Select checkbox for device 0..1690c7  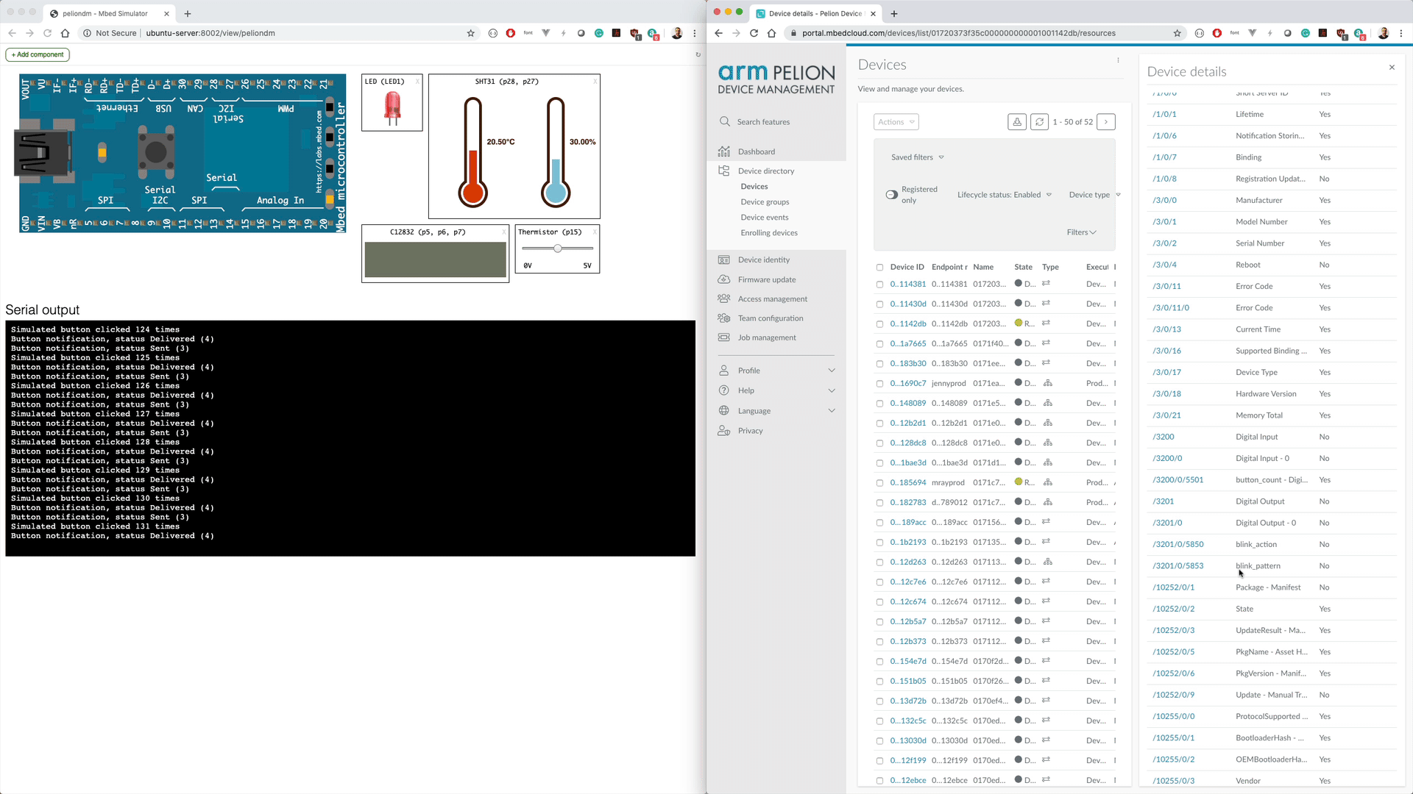click(x=879, y=384)
